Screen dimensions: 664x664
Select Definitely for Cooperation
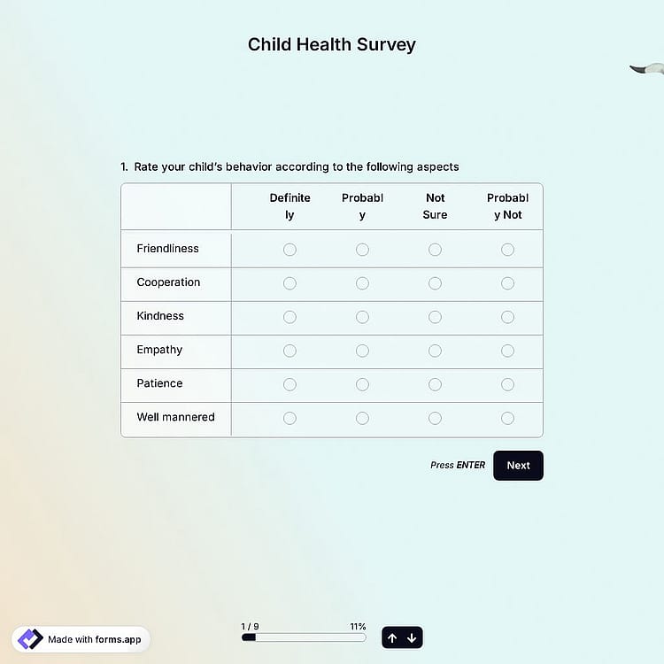(290, 283)
